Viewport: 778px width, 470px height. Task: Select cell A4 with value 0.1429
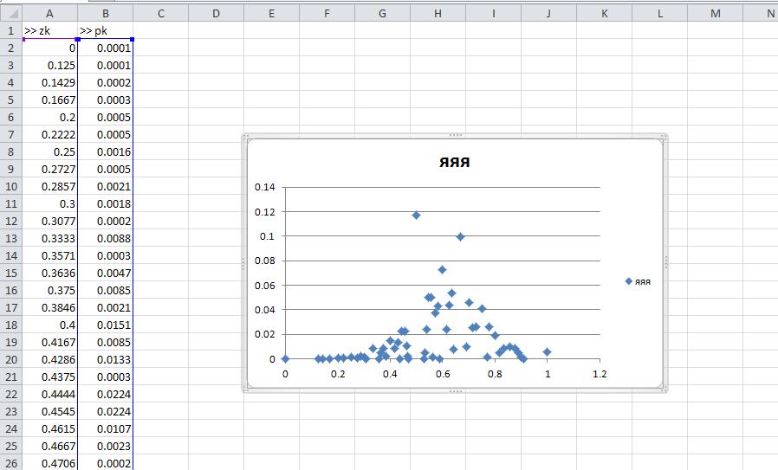pos(49,83)
